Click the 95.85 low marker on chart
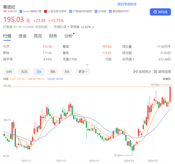Image resolution: width=175 pixels, height=164 pixels. [x=117, y=155]
